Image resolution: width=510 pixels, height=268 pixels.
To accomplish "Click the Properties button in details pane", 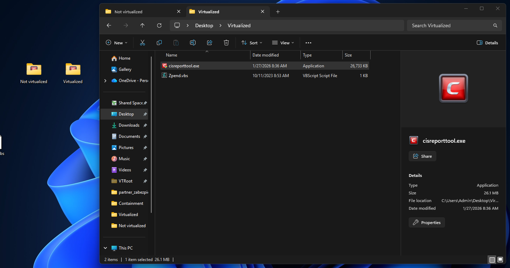I will click(x=427, y=223).
